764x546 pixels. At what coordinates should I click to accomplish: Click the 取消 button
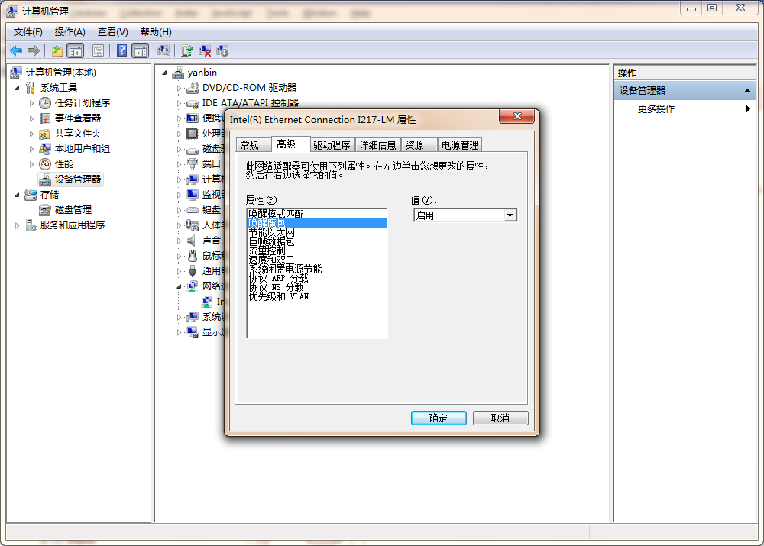(500, 418)
